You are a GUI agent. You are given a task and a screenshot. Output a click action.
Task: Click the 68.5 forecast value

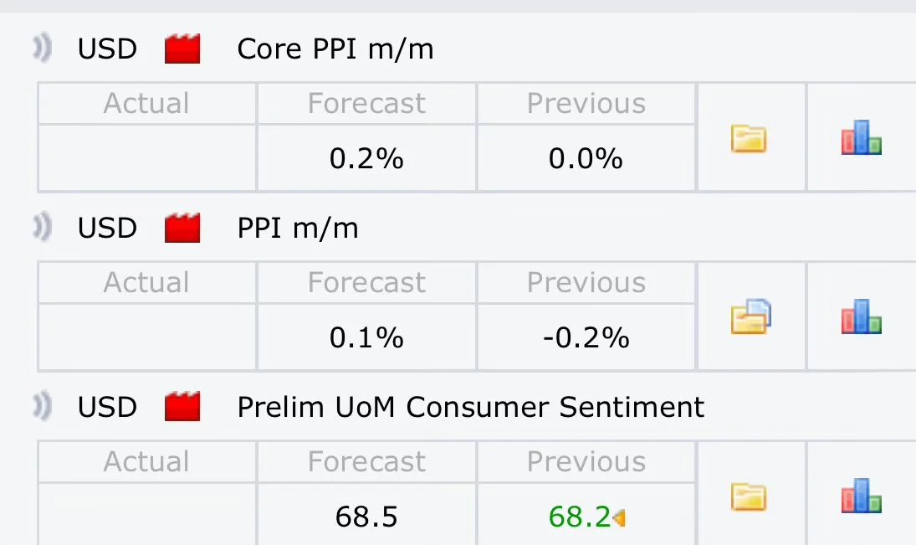coord(366,517)
